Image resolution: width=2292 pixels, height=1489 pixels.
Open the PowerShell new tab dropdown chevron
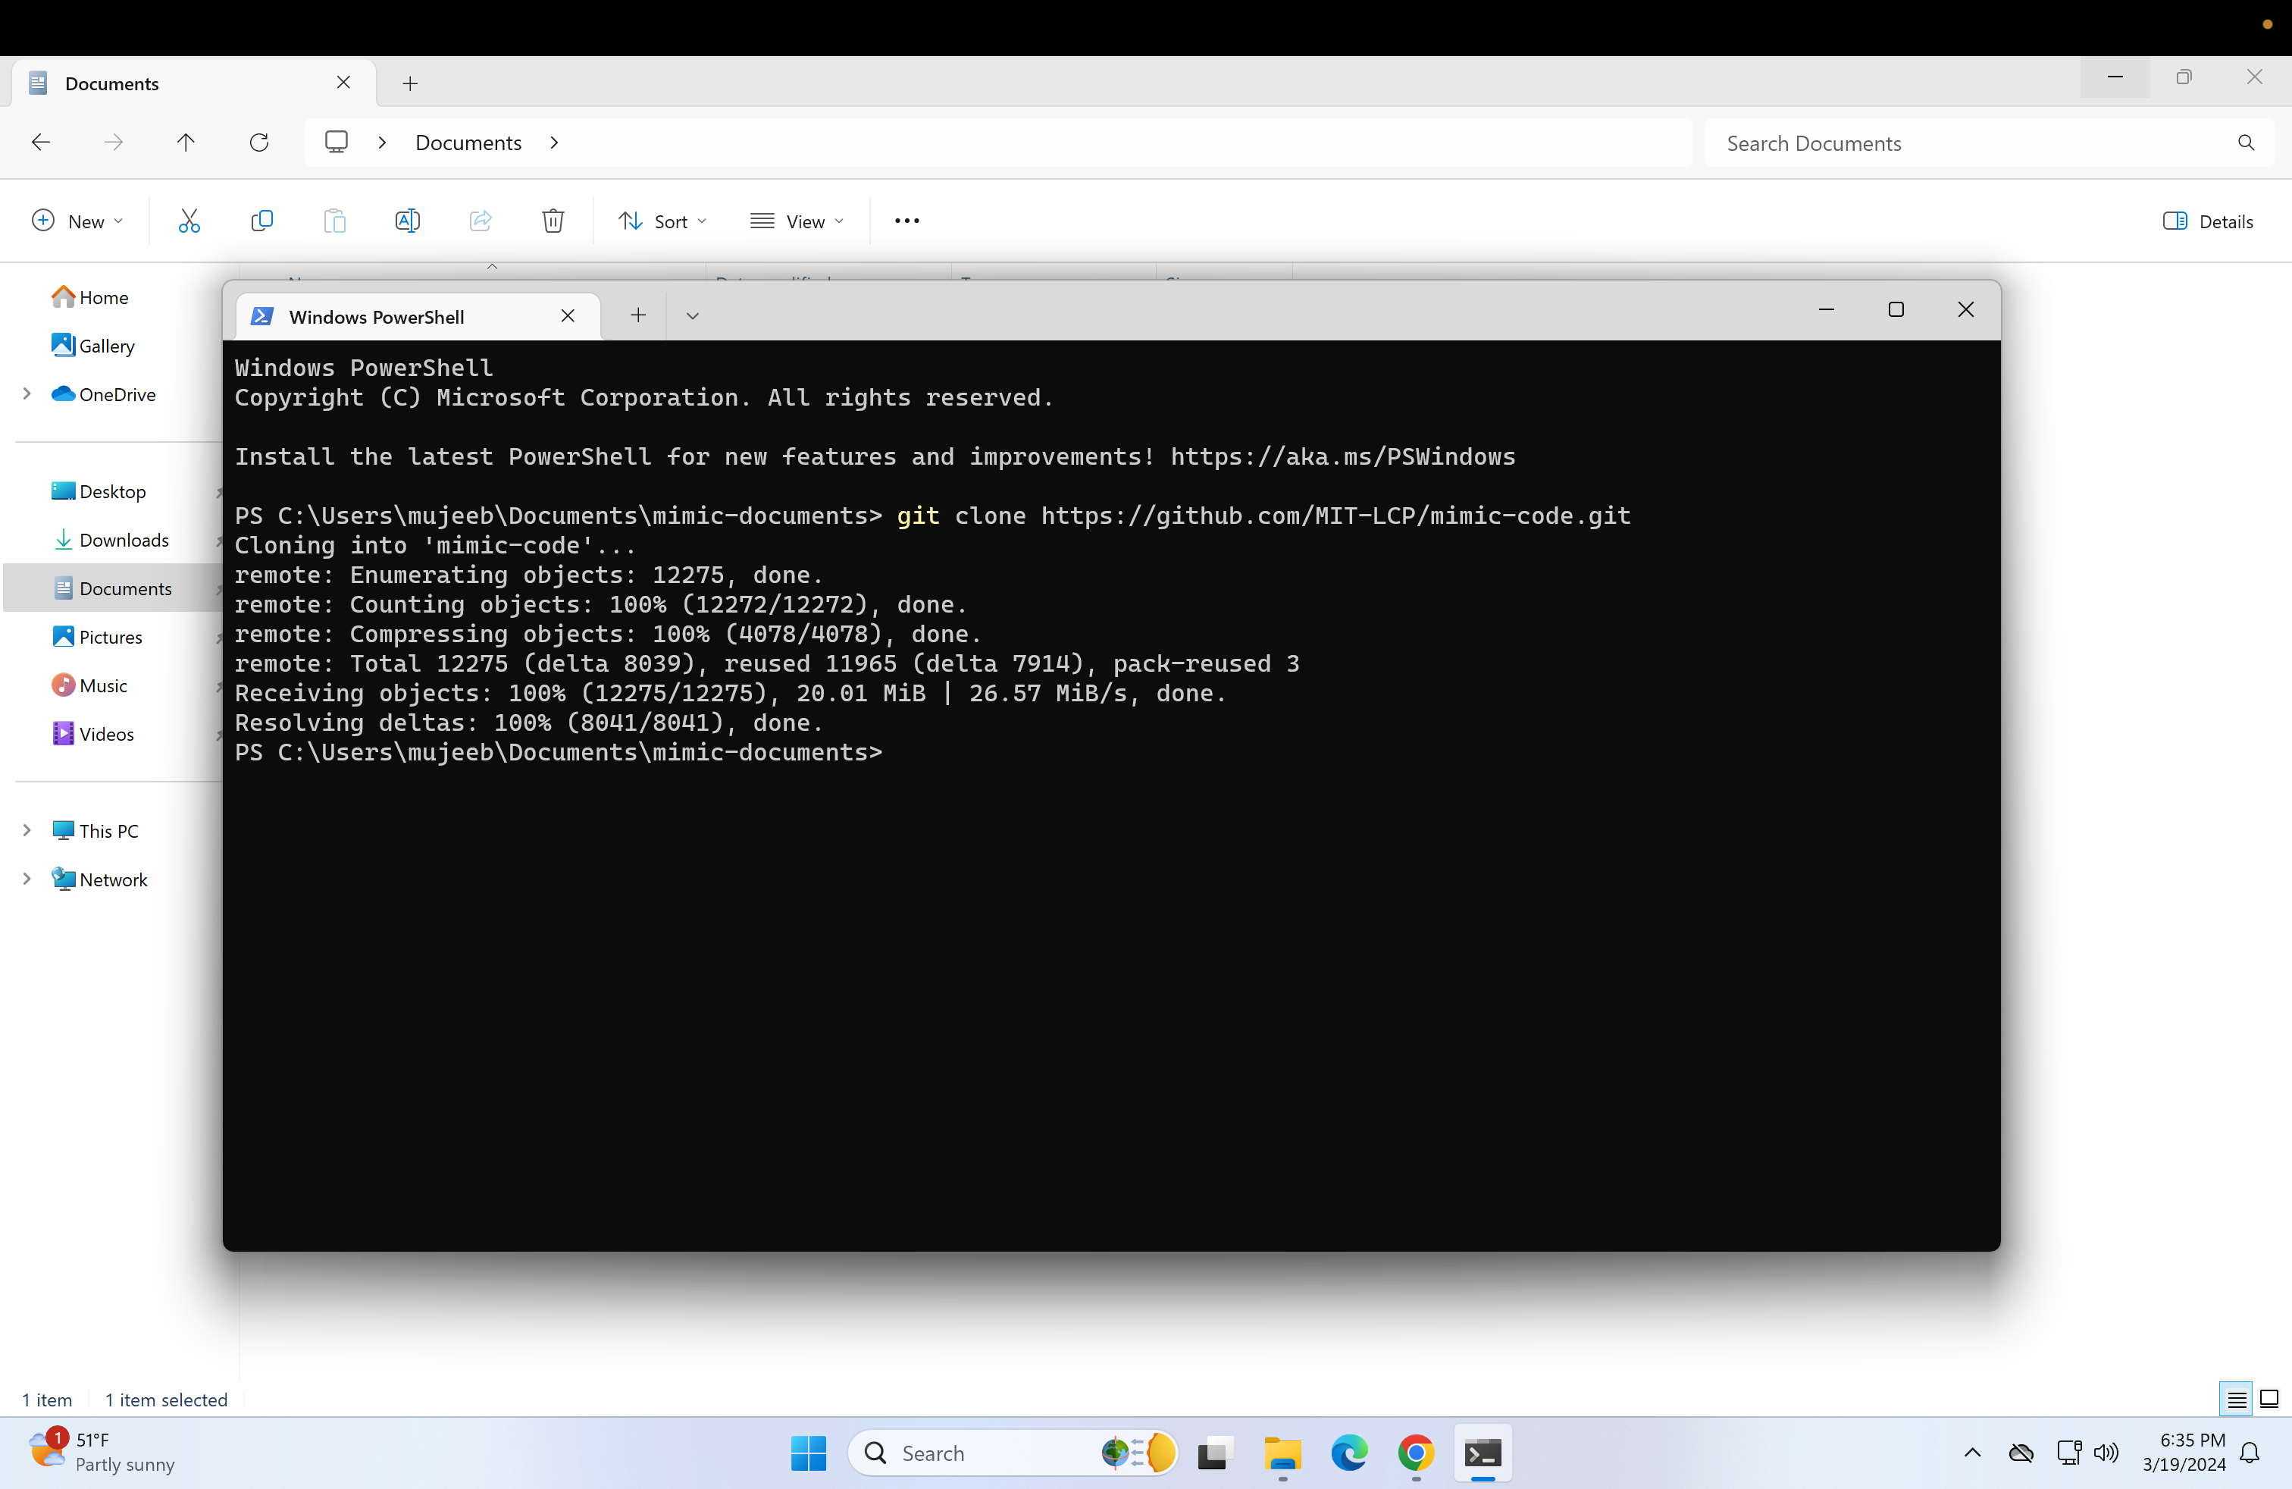point(693,316)
